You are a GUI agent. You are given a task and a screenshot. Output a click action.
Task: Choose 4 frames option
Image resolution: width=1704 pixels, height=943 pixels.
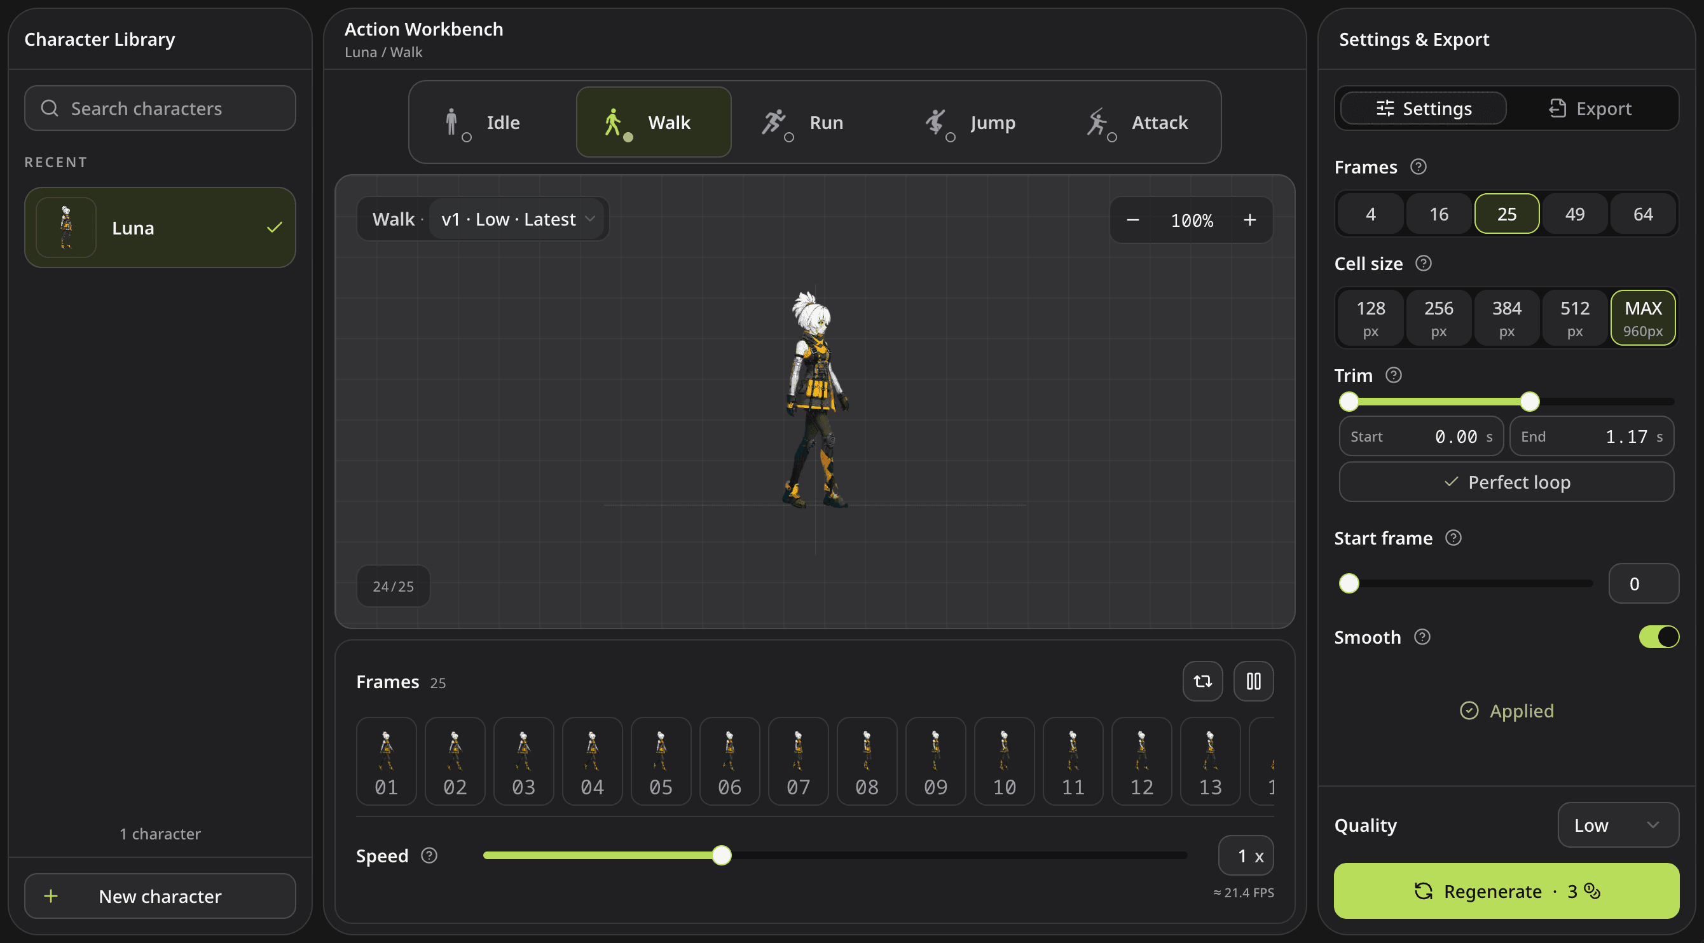click(x=1370, y=214)
